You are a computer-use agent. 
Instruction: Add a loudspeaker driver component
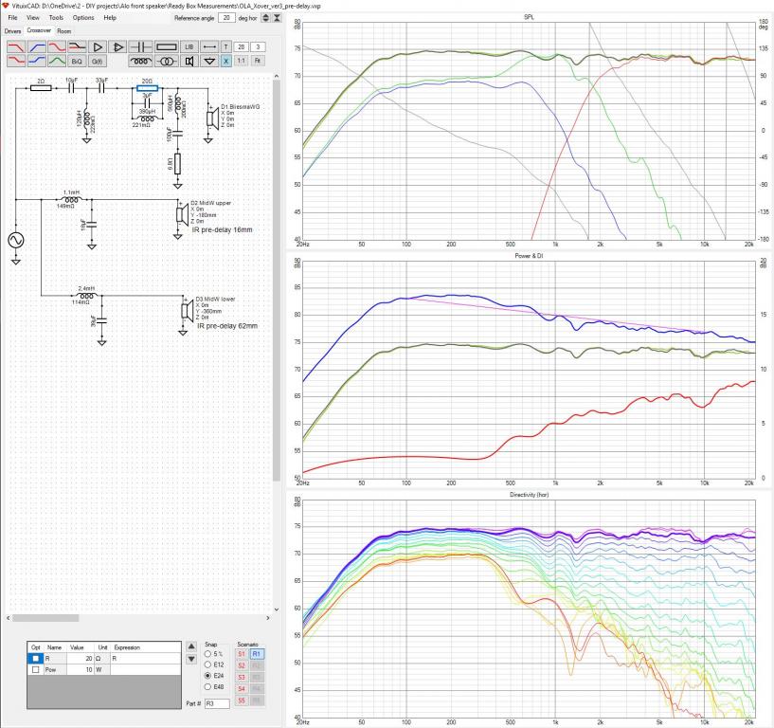click(189, 62)
